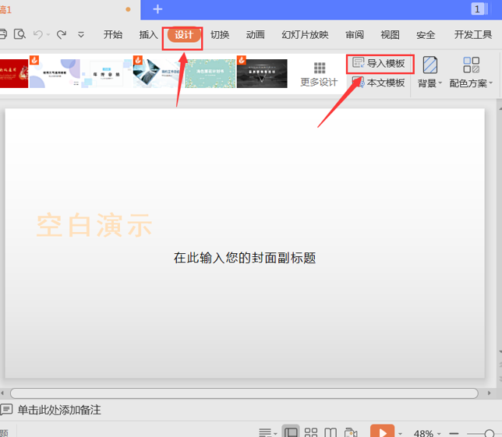The width and height of the screenshot is (502, 437).
Task: Expand the 背景 dropdown arrow
Action: (x=440, y=83)
